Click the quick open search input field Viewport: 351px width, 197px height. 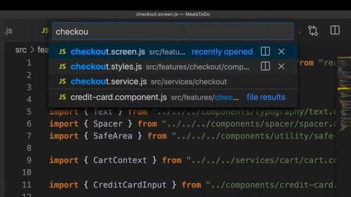click(x=173, y=31)
